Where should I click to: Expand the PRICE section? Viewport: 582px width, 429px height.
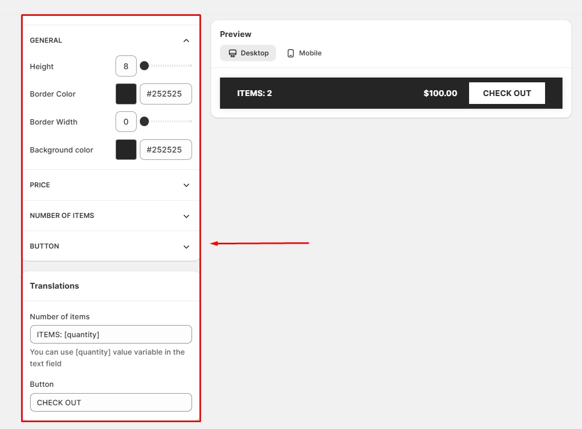(x=186, y=185)
